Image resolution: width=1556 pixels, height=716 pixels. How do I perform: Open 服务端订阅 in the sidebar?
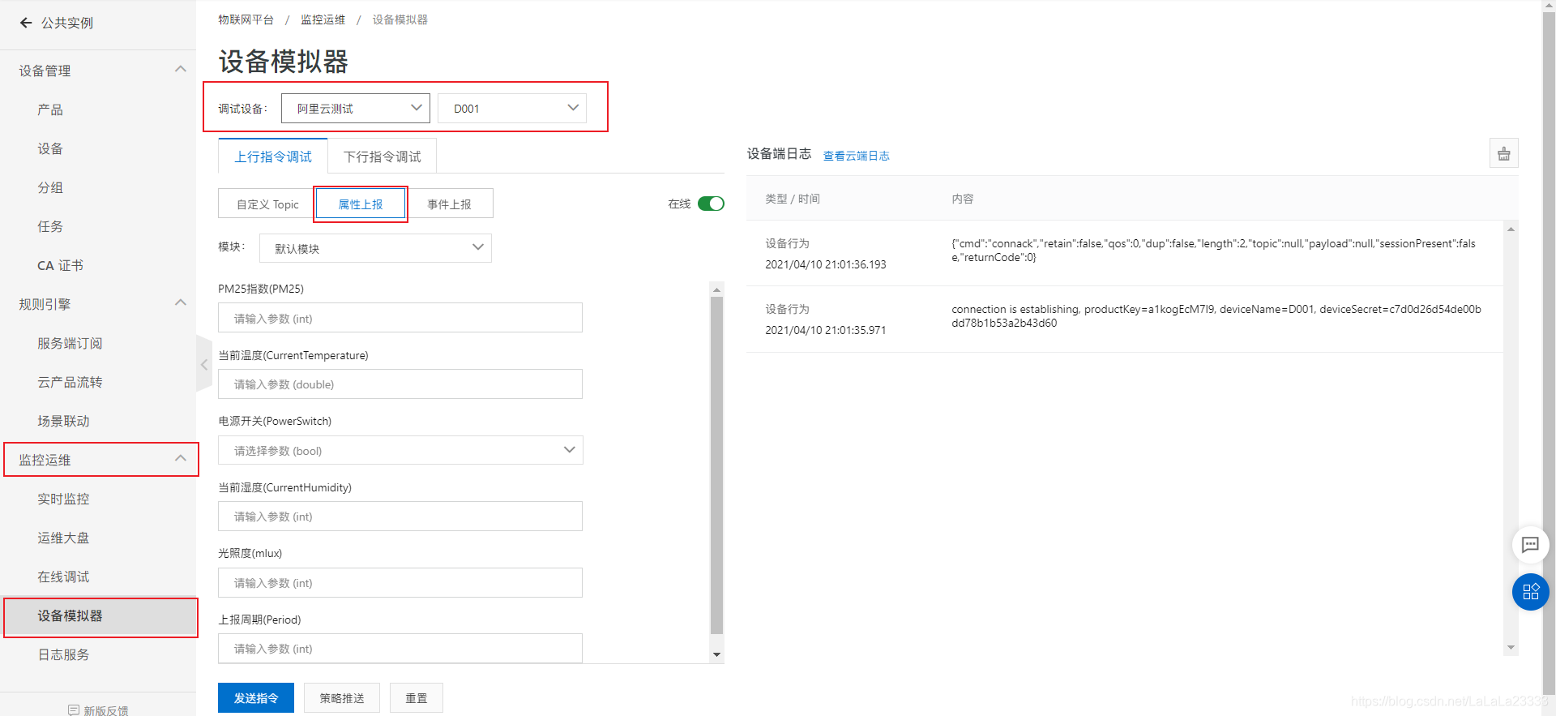tap(70, 343)
